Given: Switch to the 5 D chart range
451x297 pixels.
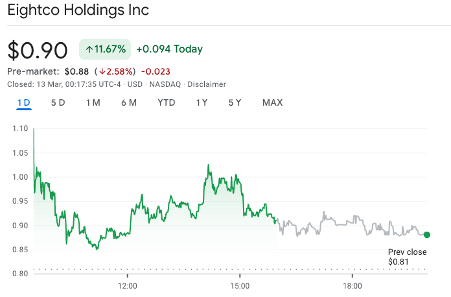Looking at the screenshot, I should [x=58, y=102].
